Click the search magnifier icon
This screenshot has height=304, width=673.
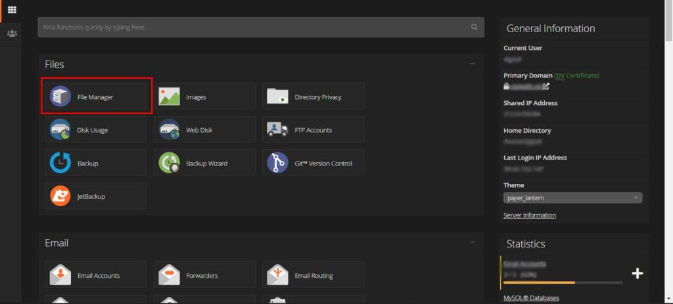click(475, 27)
